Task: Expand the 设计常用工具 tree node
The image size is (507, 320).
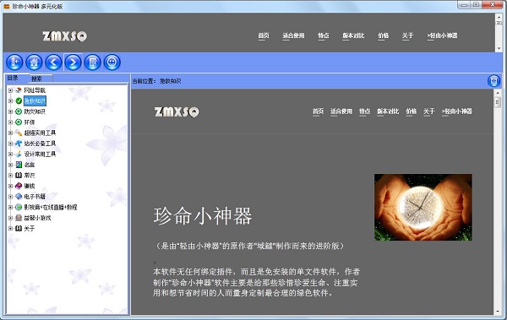Action: [10, 155]
